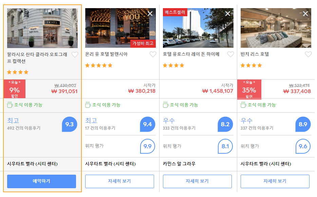Open 호텔 유로스타 레이 돈 하이메 photo
The width and height of the screenshot is (317, 197).
point(198,28)
